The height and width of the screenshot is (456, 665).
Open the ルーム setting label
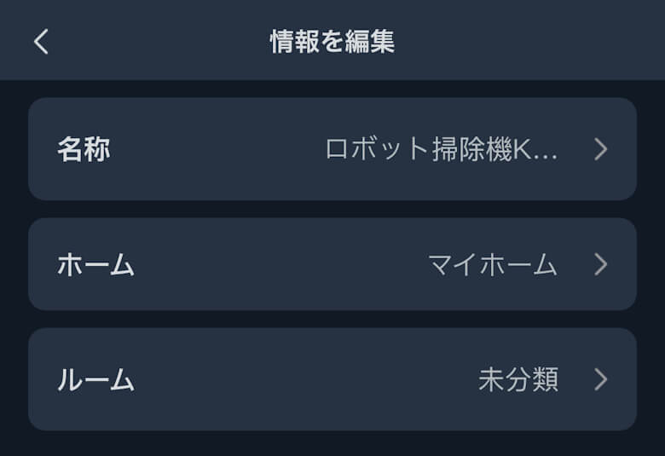95,380
